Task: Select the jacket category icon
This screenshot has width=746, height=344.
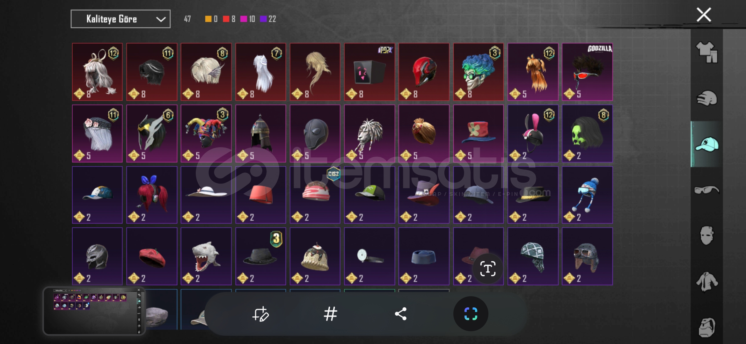Action: coord(706,282)
